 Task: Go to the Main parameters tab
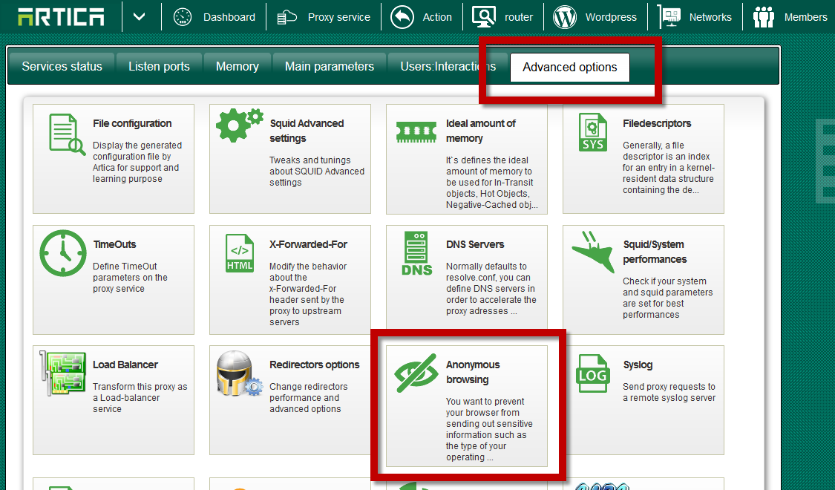pyautogui.click(x=329, y=67)
